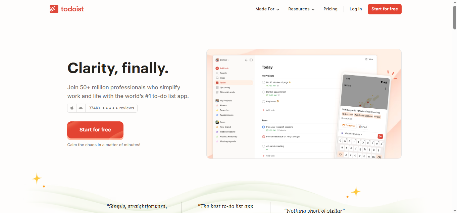Complete the 'Provide feedback on Amy's design' circle
Screen dimensions: 457x213
pyautogui.click(x=264, y=136)
